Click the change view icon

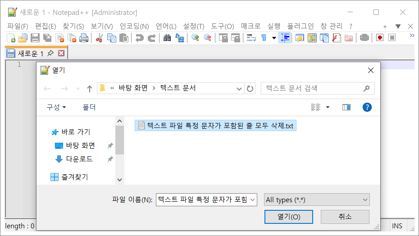tap(316, 108)
